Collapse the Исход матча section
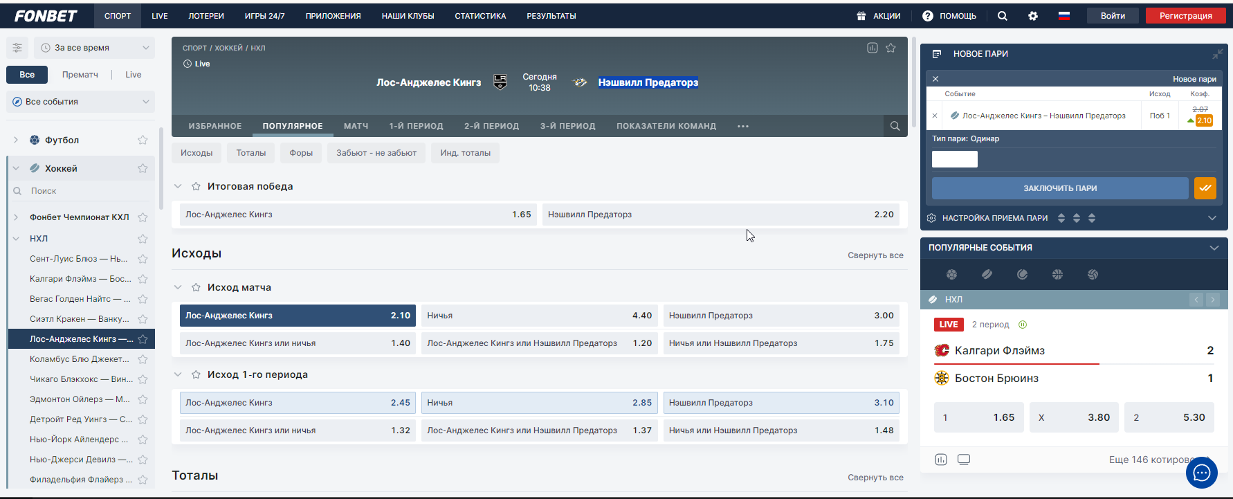 178,287
